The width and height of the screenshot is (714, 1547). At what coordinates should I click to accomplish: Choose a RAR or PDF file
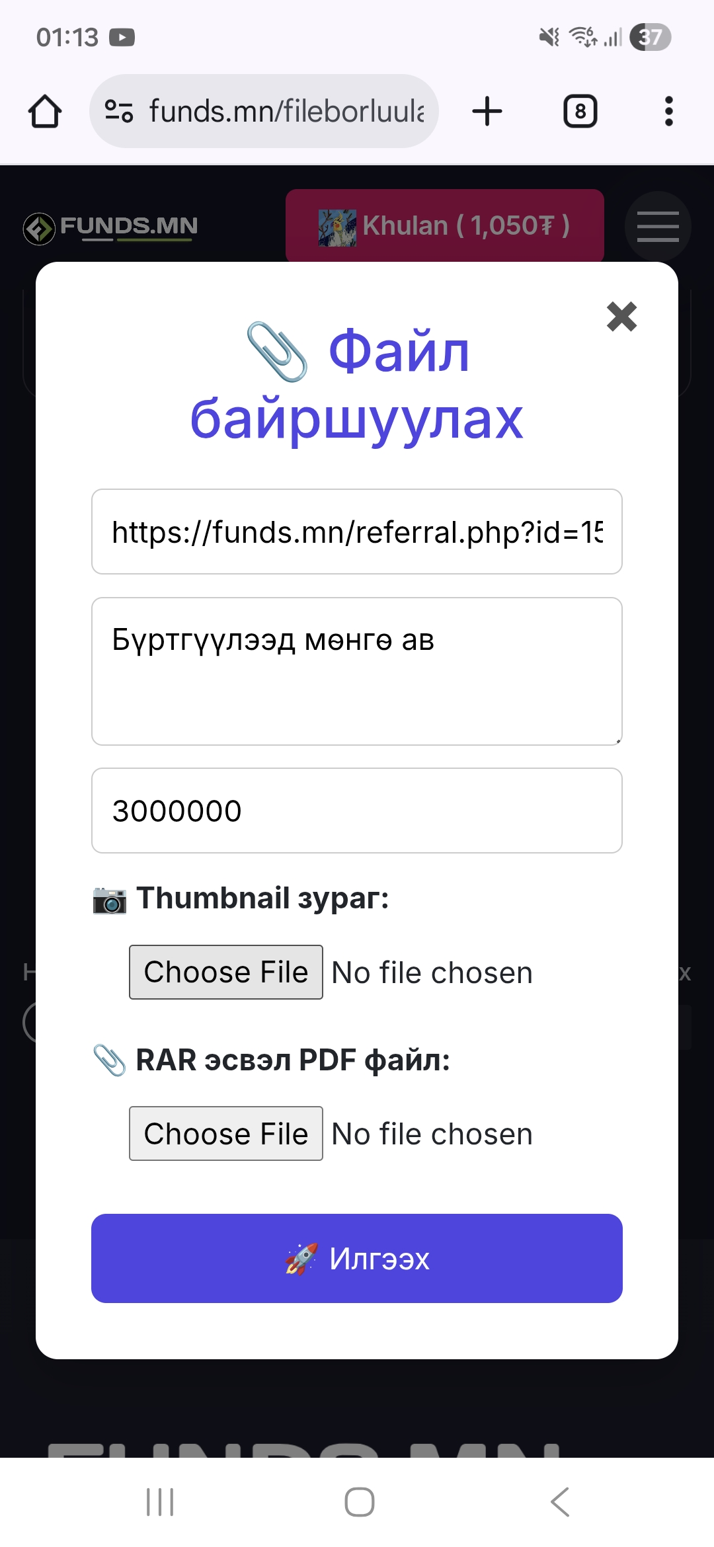pos(226,1134)
